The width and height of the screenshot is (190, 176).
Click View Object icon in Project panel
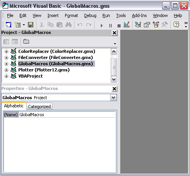(15, 42)
